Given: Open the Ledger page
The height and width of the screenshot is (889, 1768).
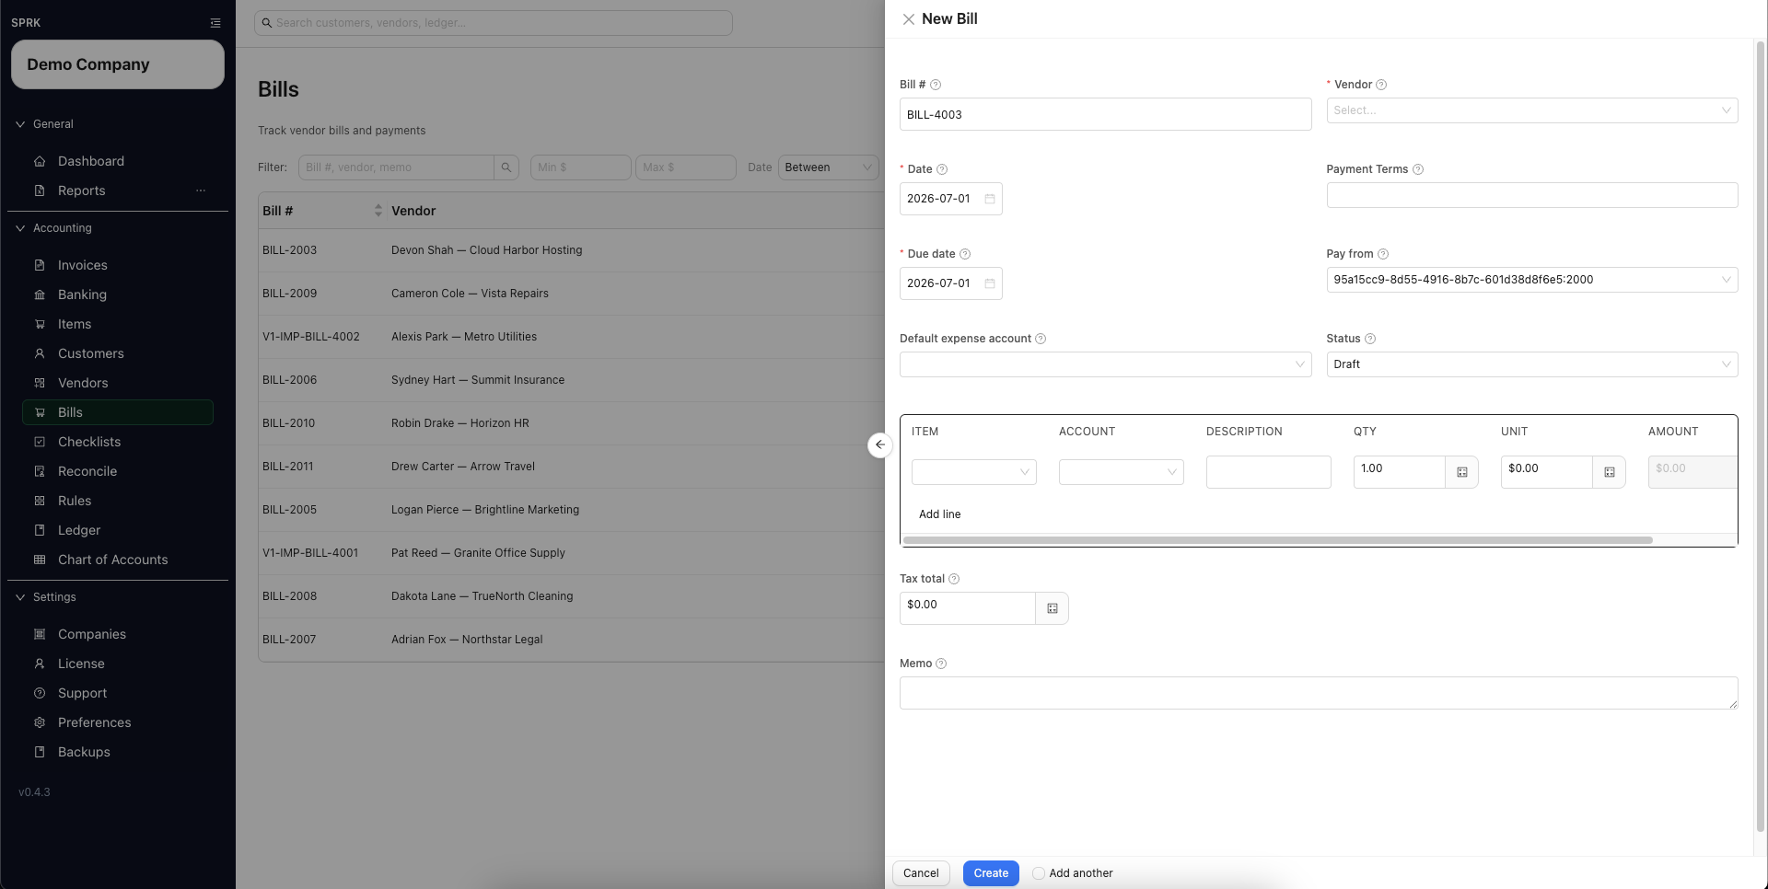Looking at the screenshot, I should click(118, 530).
